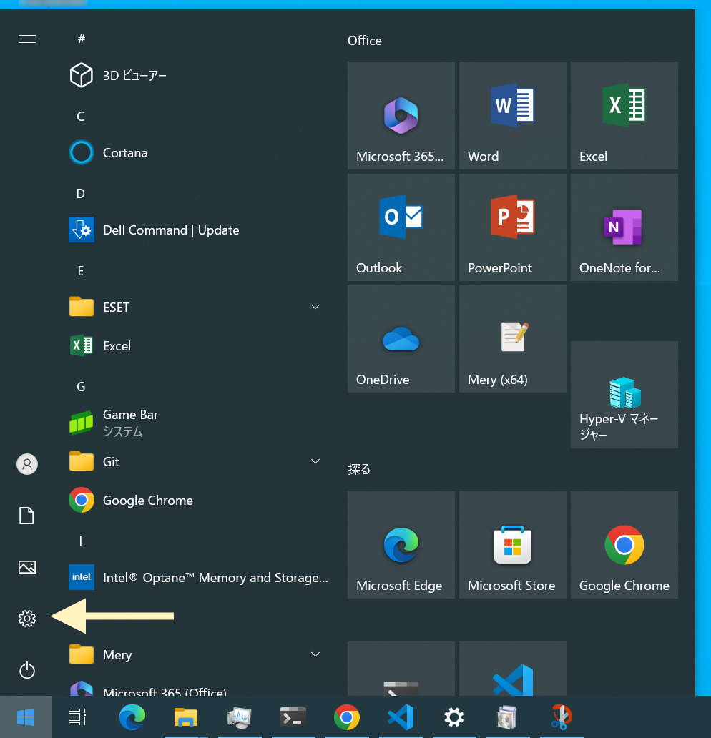Screen dimensions: 711x738
Task: Open the Git folder entry
Action: point(197,462)
